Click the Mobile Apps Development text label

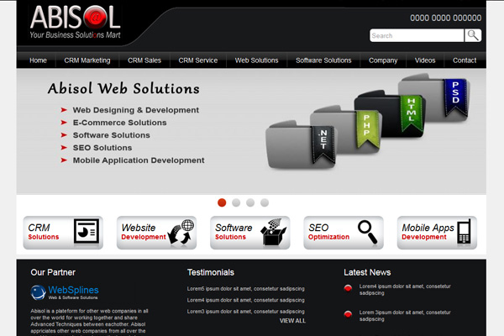point(428,232)
